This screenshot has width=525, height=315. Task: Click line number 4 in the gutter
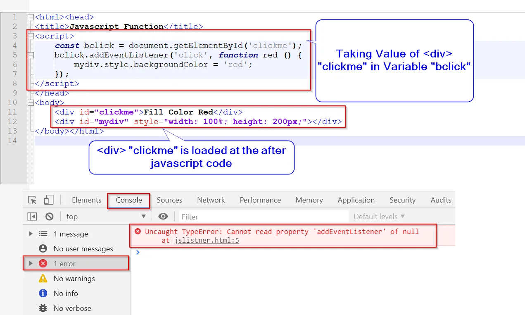click(14, 45)
